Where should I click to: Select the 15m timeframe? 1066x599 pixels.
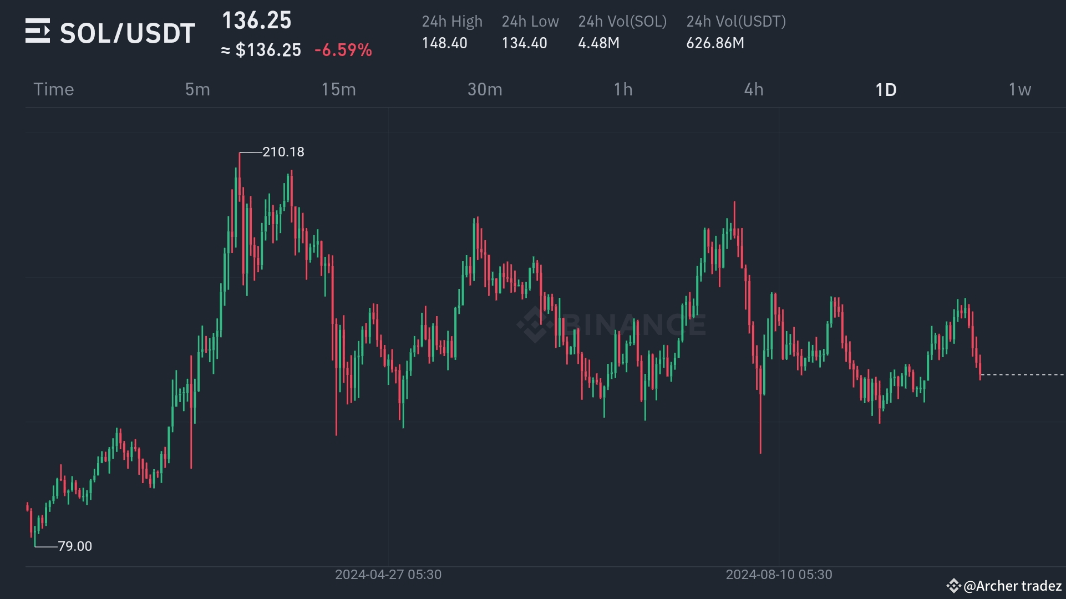point(339,89)
